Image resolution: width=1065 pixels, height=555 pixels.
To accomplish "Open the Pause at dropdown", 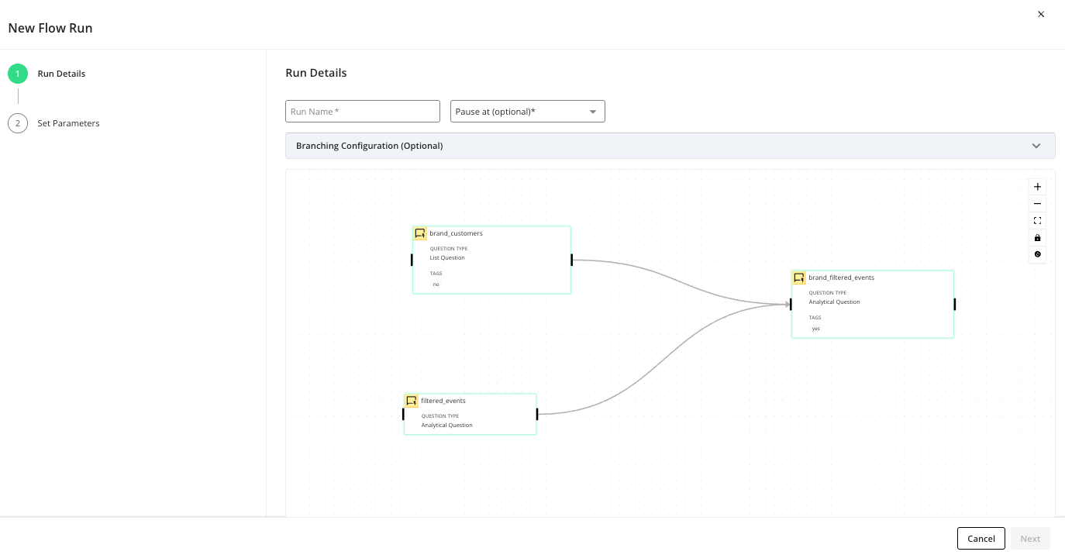I will (527, 111).
